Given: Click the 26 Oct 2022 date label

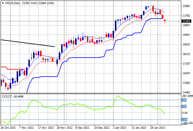Looking at the screenshot, I should (x=8, y=128).
